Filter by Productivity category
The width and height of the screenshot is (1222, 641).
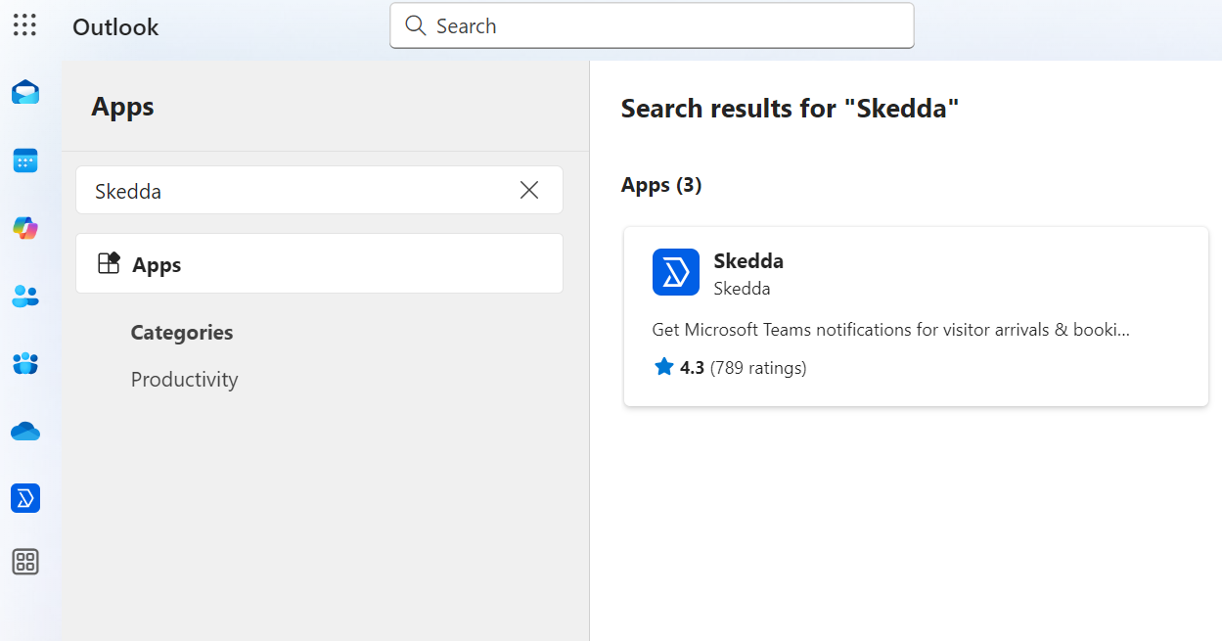[184, 380]
